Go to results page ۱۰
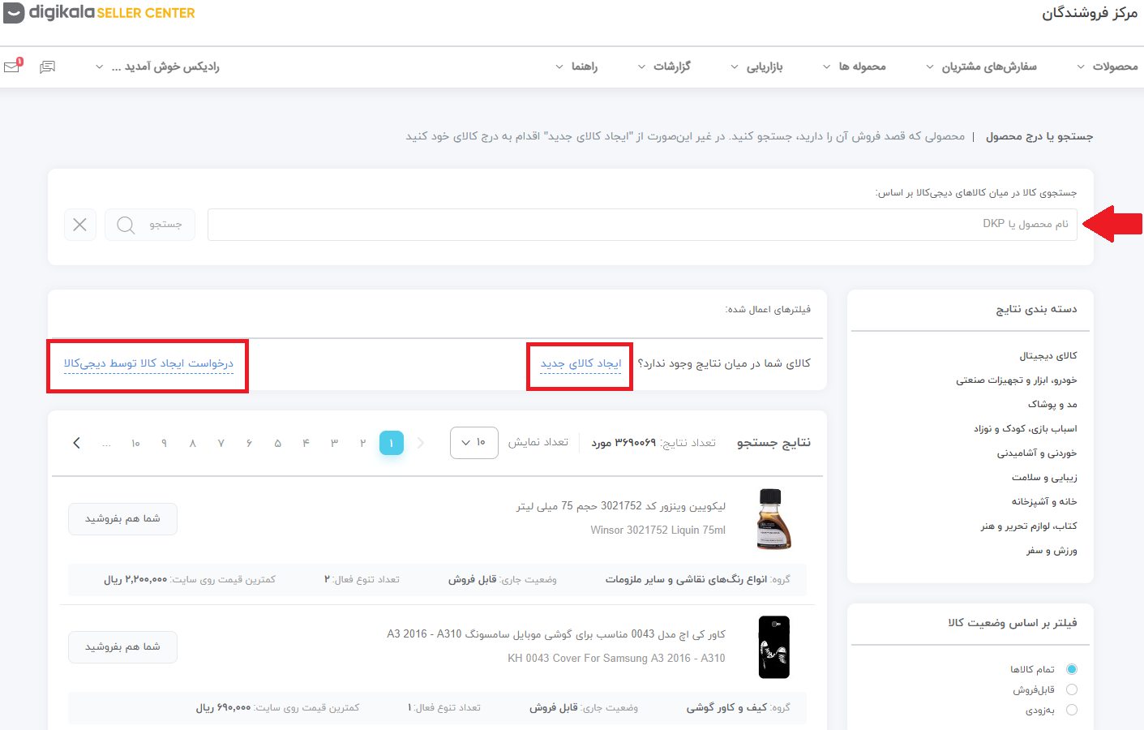 point(135,443)
